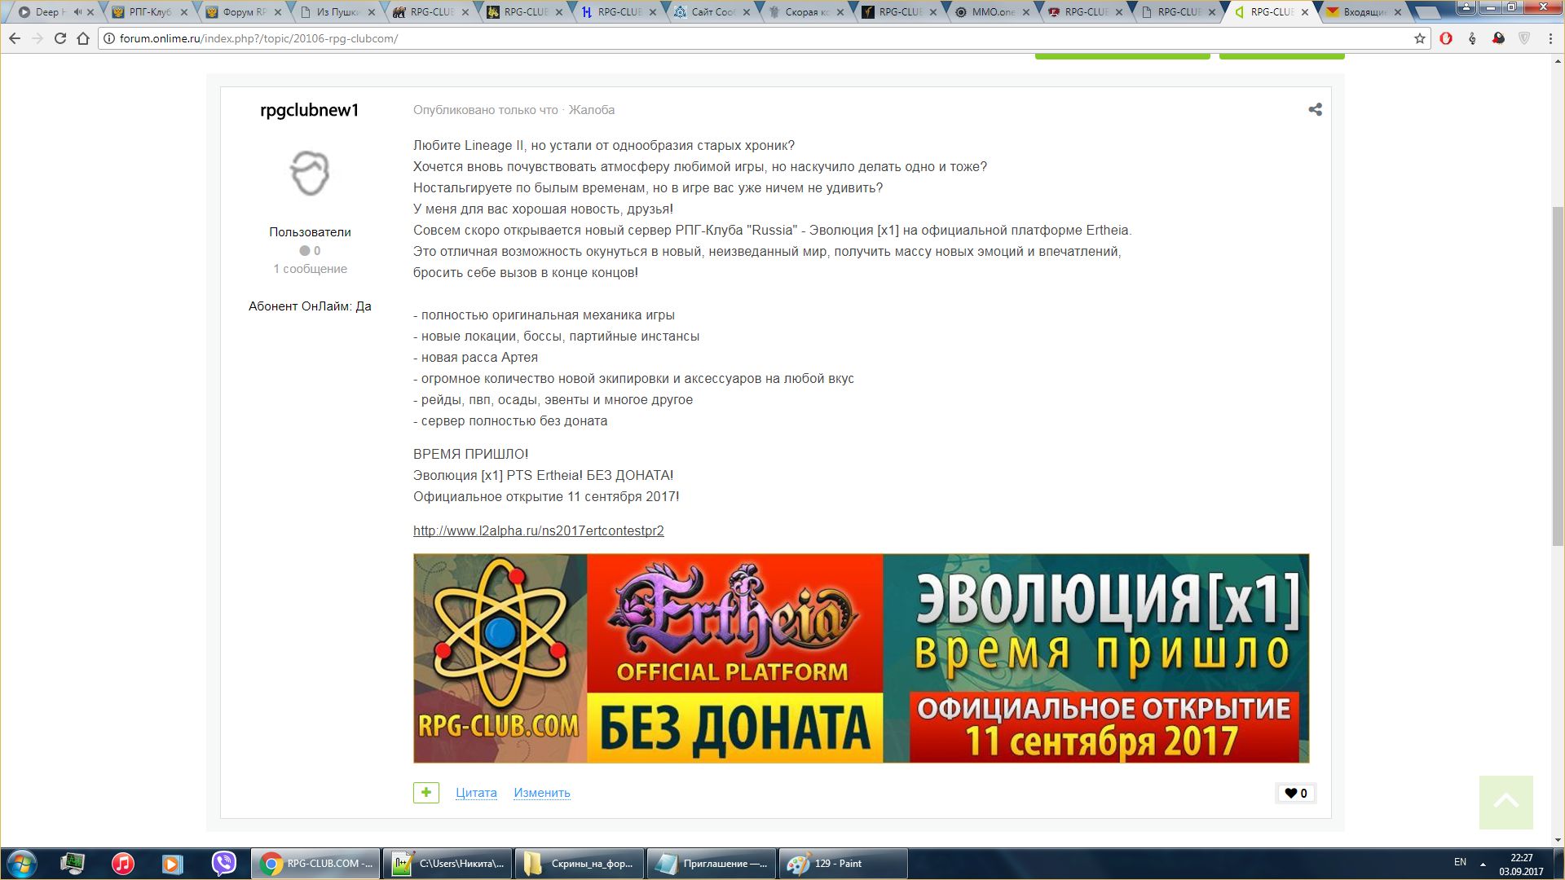This screenshot has width=1565, height=880.
Task: Click the '1 сообщение' post count text
Action: click(x=310, y=269)
